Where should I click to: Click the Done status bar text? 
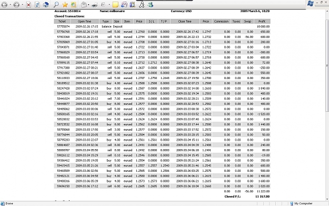coord(9,203)
